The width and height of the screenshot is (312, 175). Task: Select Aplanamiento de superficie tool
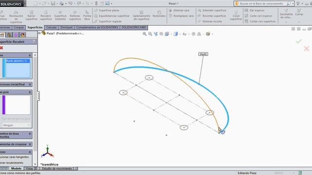[x=141, y=16]
